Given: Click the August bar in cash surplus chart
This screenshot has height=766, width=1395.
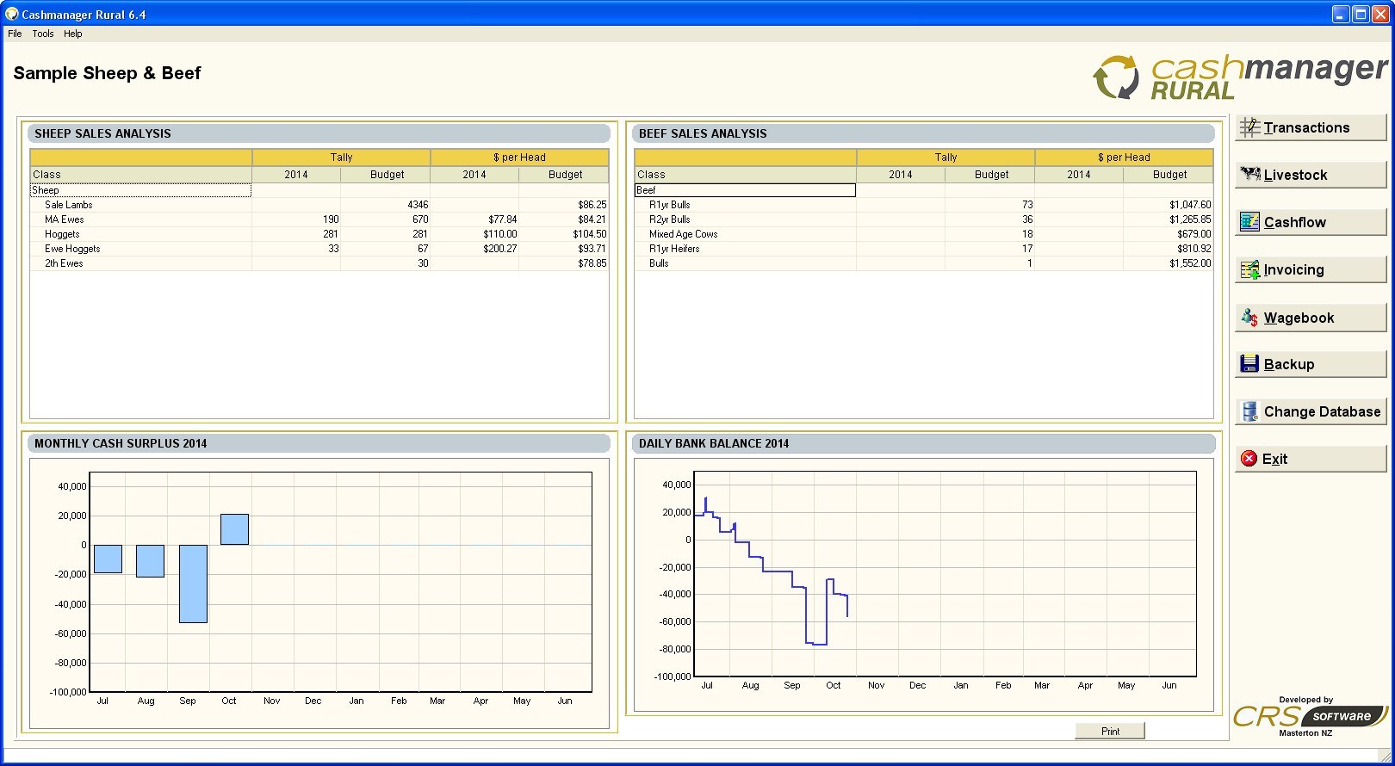Looking at the screenshot, I should click(x=150, y=561).
